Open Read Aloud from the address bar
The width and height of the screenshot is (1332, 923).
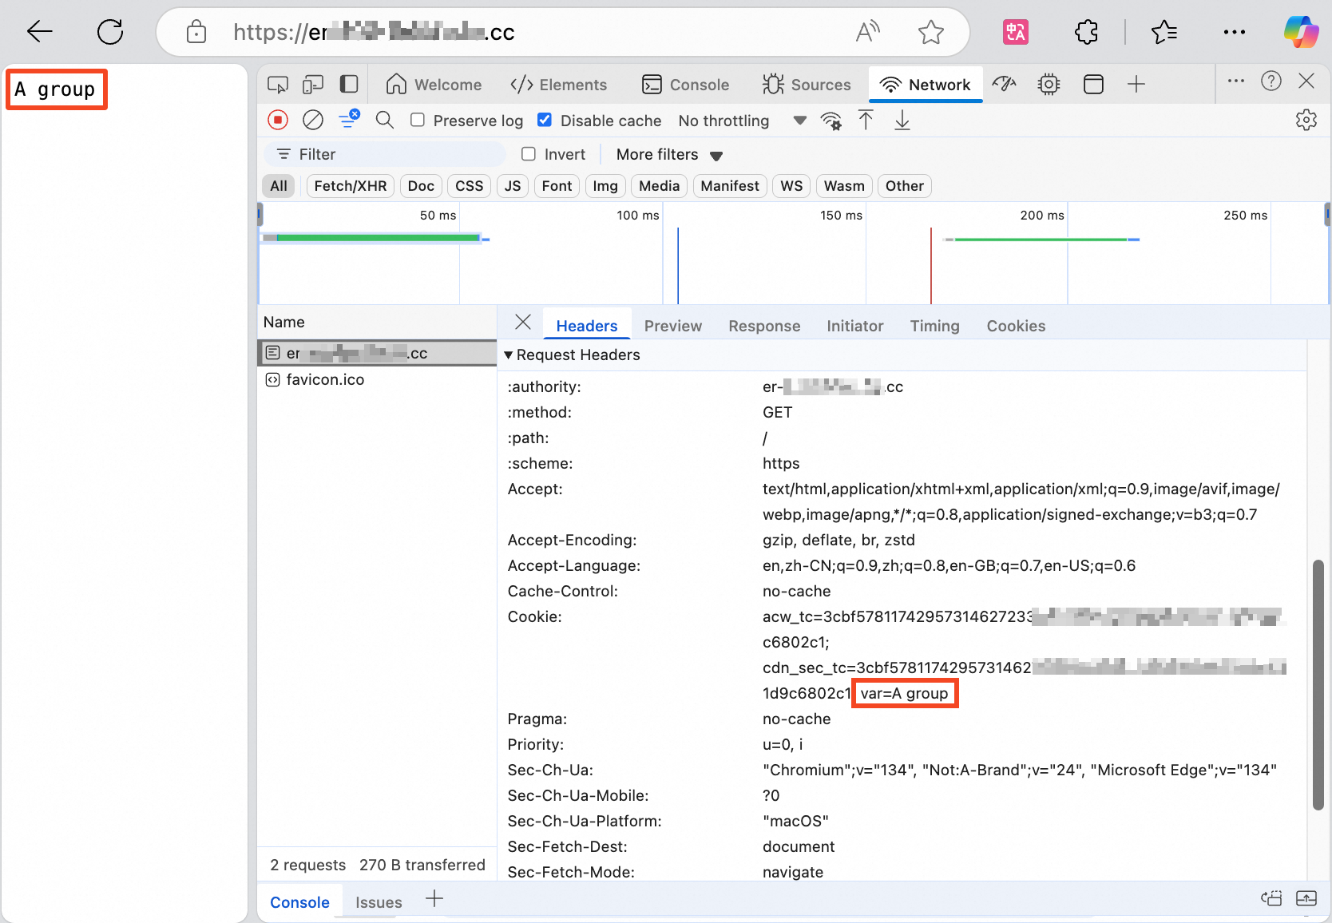pos(868,32)
